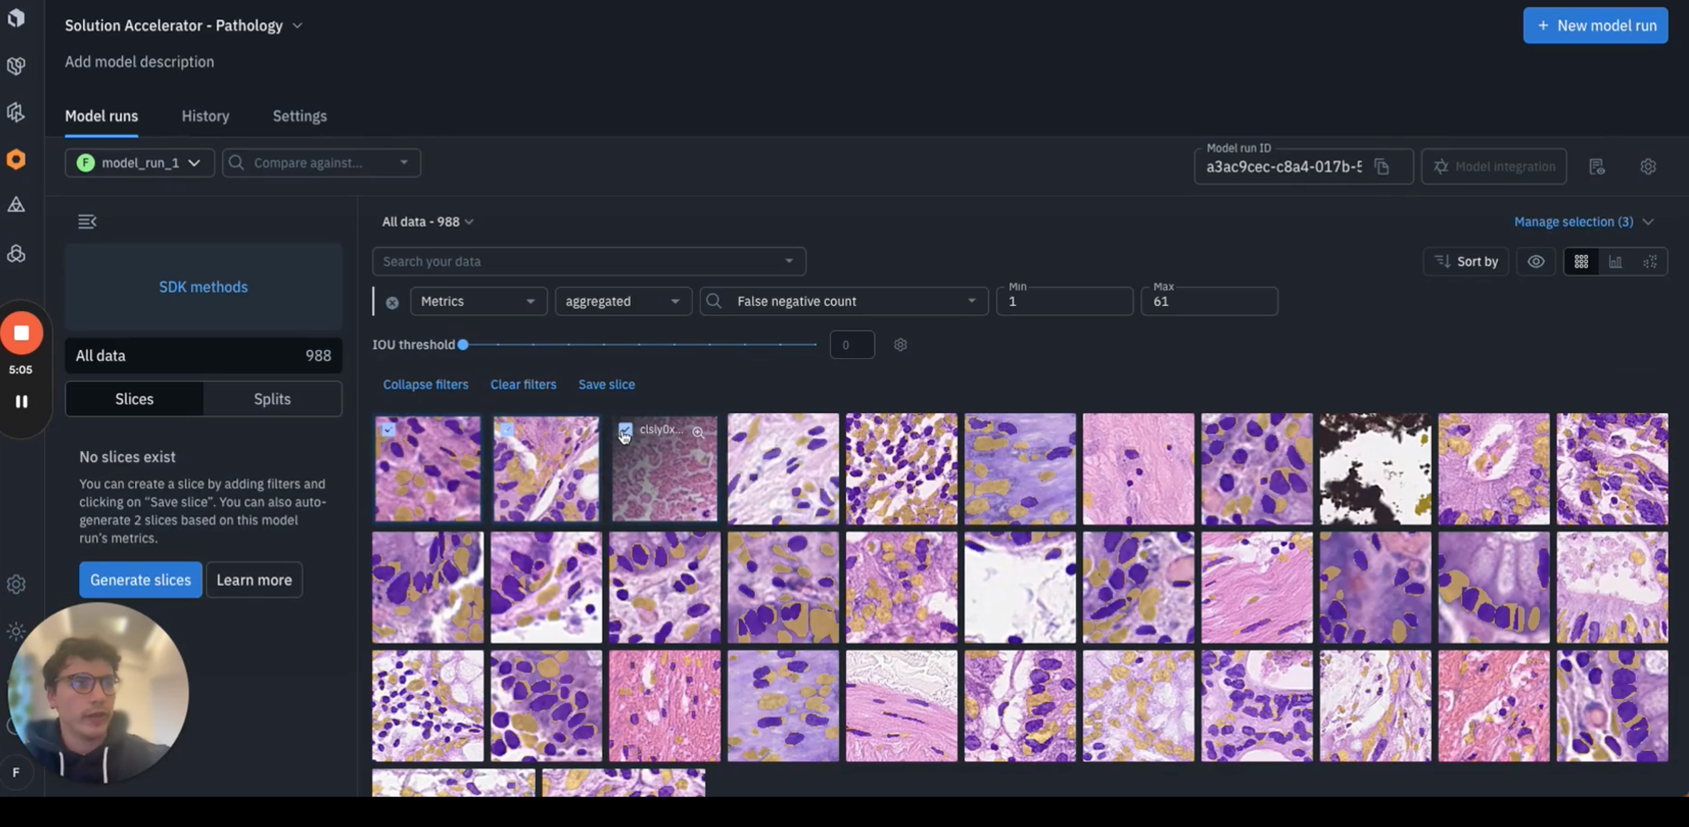The image size is (1689, 827).
Task: Select the Slices tab
Action: click(134, 399)
